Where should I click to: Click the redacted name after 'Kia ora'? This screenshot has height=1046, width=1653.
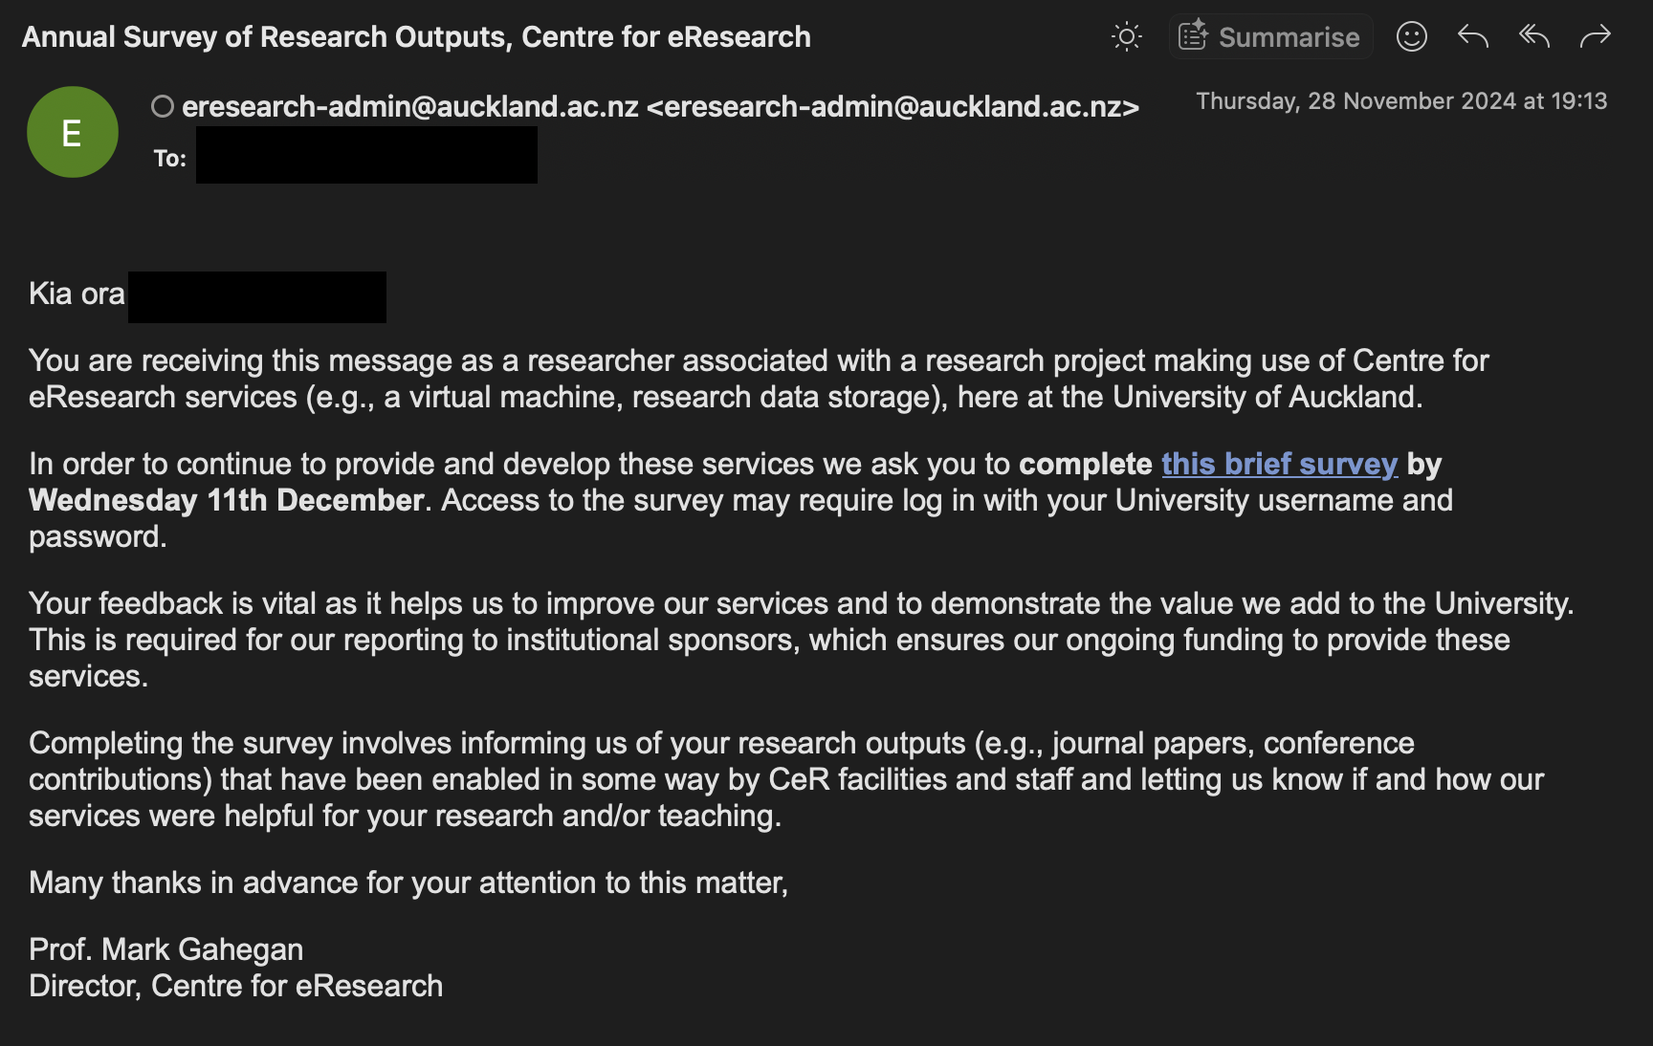257,296
